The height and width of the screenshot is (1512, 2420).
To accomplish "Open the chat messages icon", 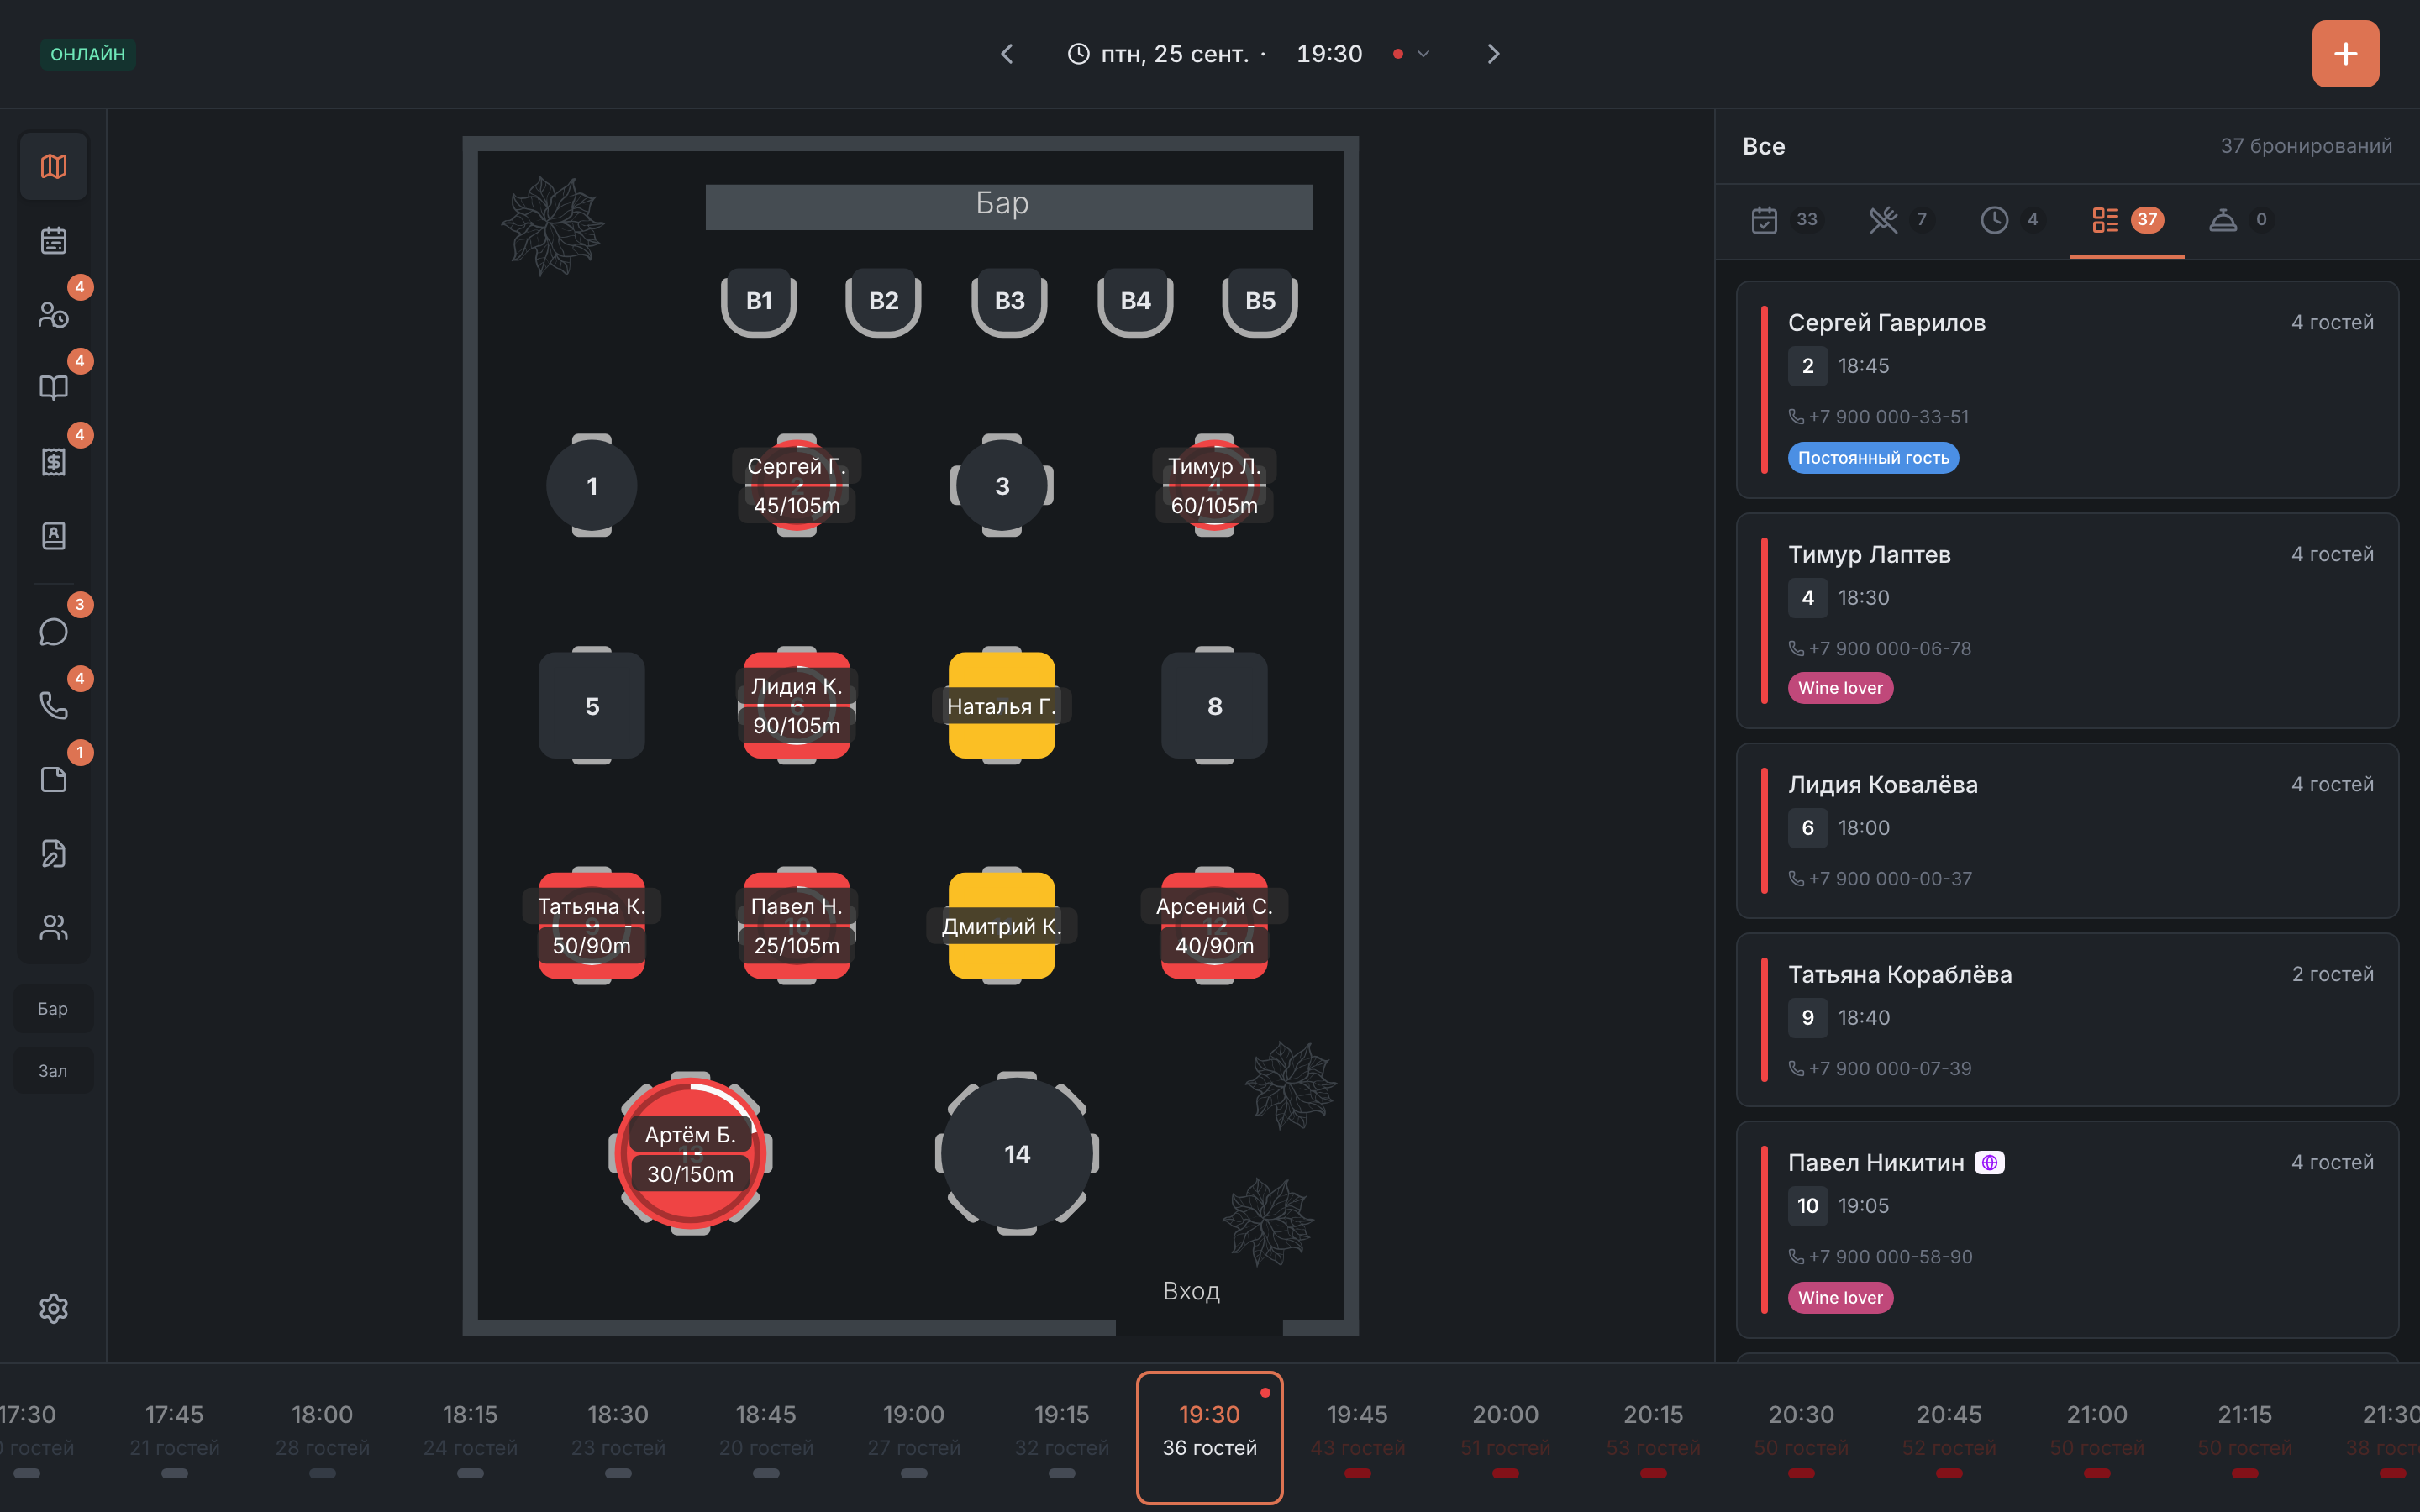I will [53, 632].
